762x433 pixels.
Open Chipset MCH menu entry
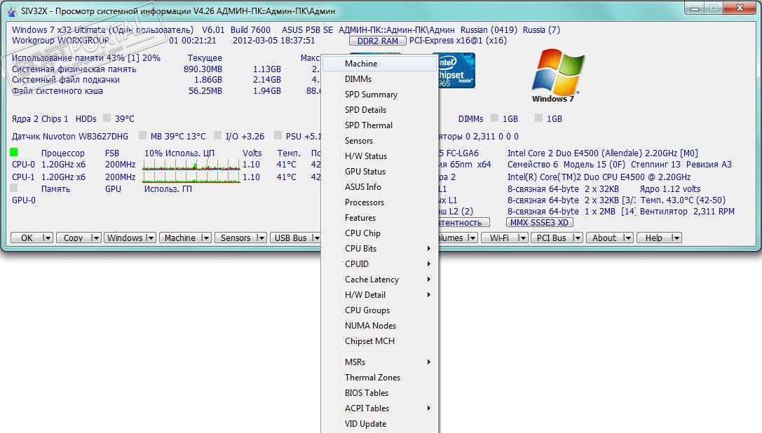pyautogui.click(x=379, y=341)
